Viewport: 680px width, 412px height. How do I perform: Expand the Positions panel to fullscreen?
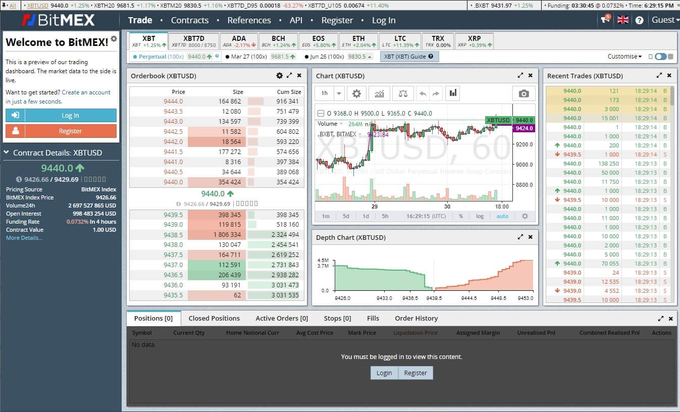[661, 319]
